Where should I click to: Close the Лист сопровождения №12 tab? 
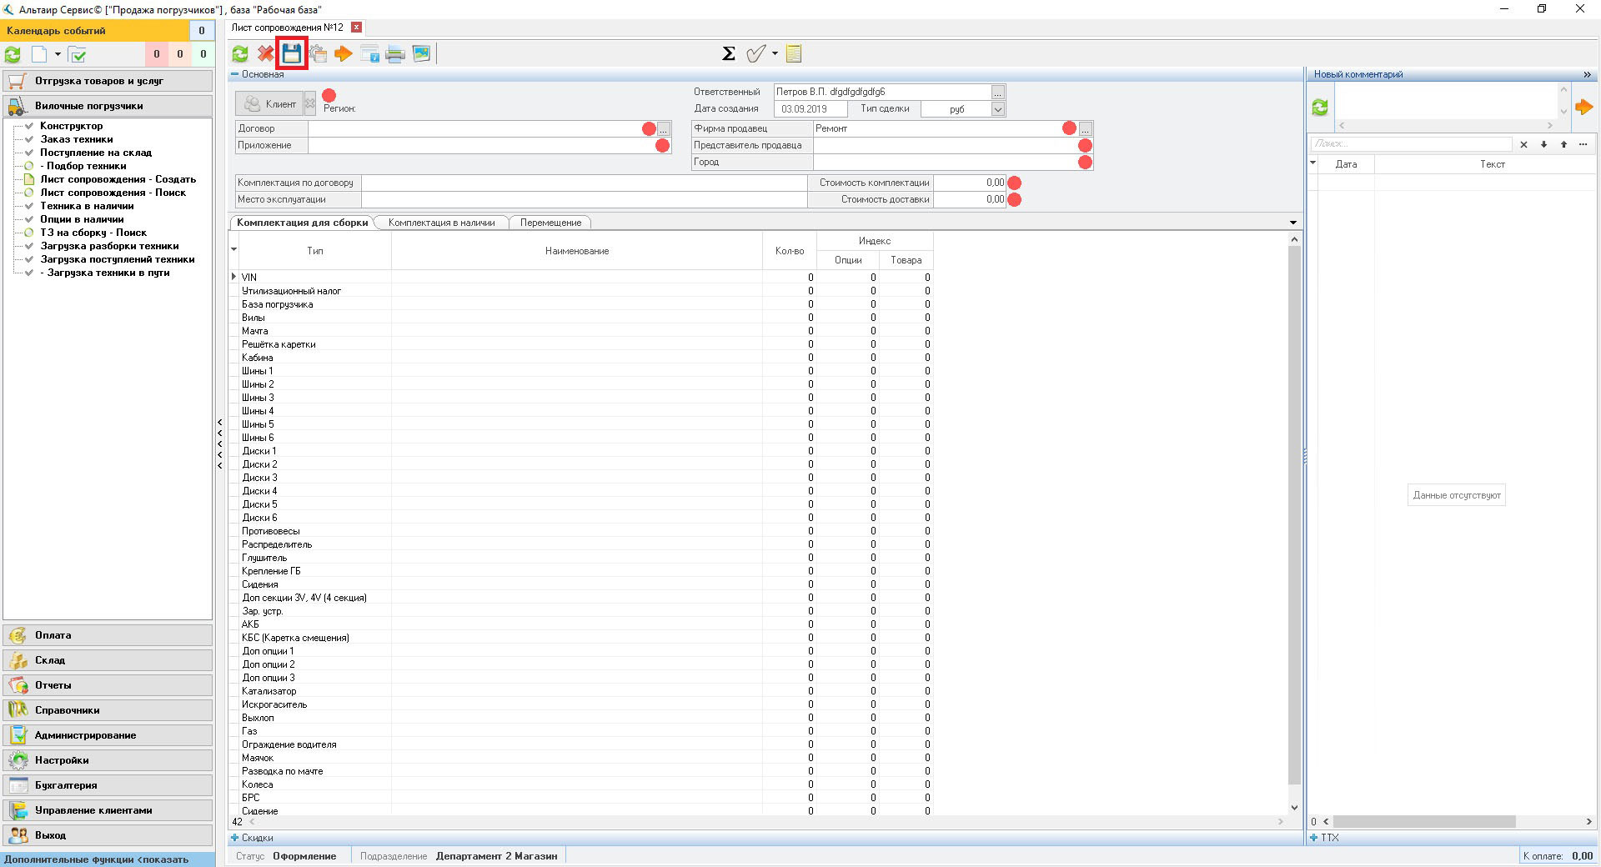(x=356, y=28)
